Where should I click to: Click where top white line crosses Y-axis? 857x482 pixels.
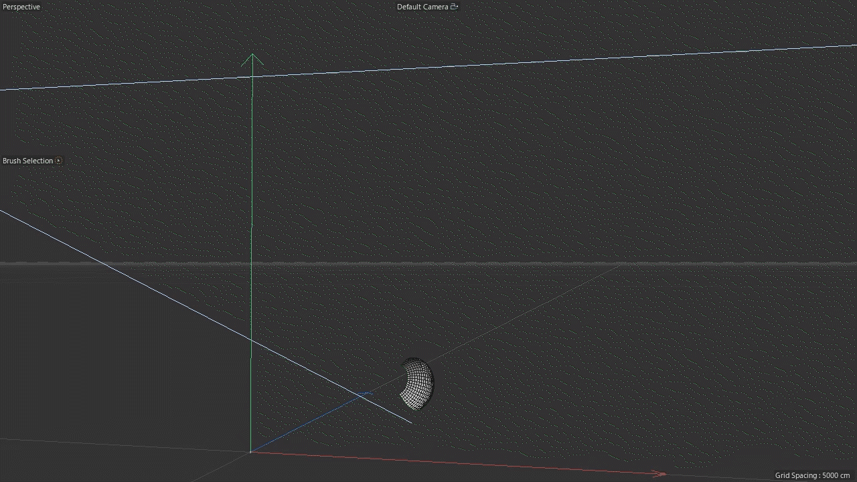pos(252,76)
